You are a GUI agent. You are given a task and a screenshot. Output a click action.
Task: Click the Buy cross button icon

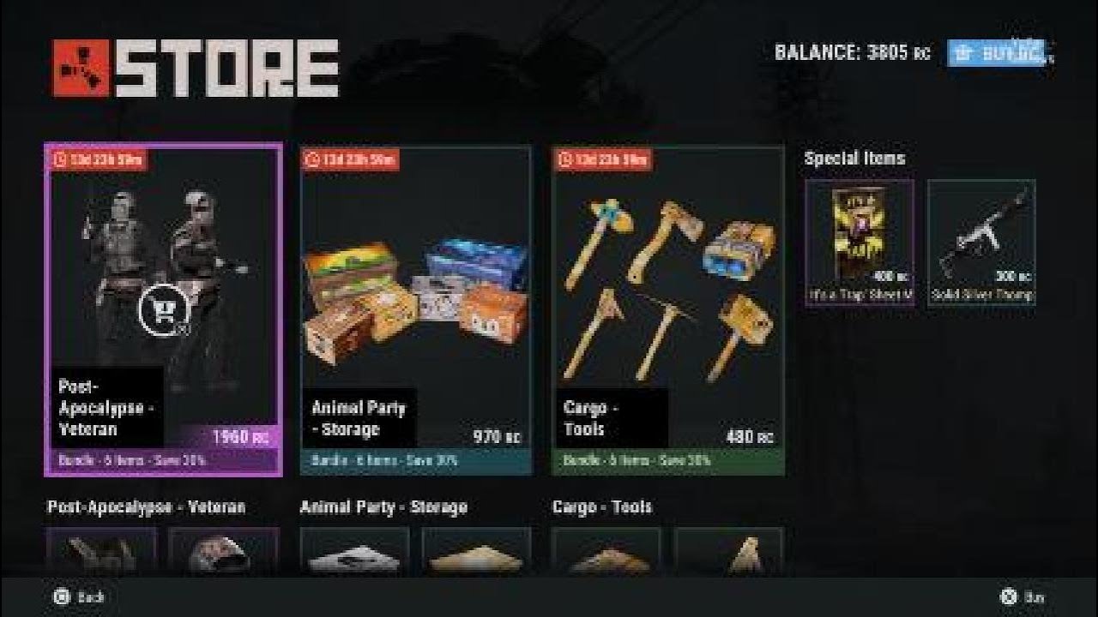1009,597
